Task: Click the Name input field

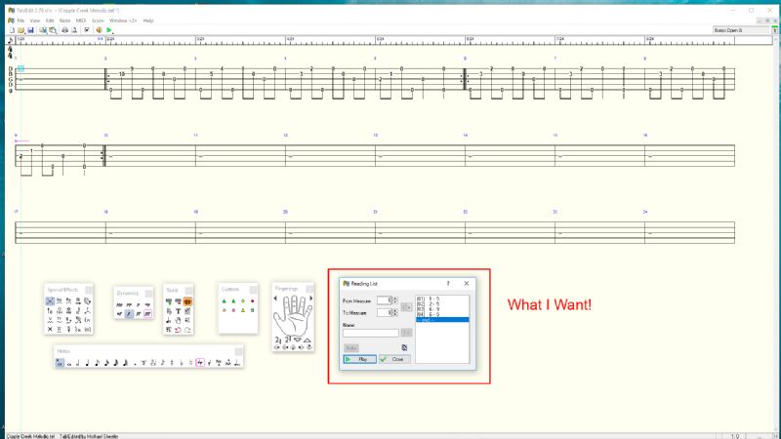Action: [x=371, y=333]
